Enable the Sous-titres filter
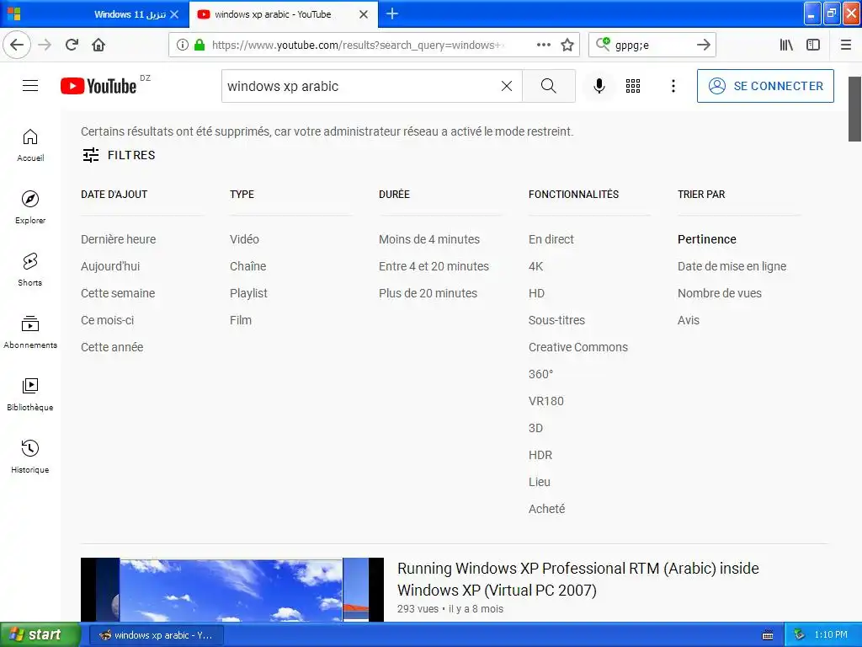Viewport: 862px width, 647px height. (556, 320)
